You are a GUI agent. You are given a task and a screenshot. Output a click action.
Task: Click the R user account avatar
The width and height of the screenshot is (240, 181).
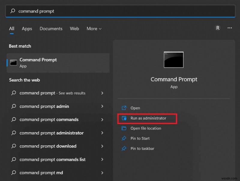pyautogui.click(x=217, y=28)
